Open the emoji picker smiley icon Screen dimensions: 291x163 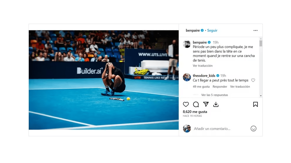pyautogui.click(x=253, y=129)
